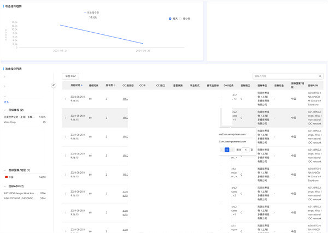Sort by 开始时间 column header
This screenshot has height=233, width=328.
pyautogui.click(x=77, y=85)
